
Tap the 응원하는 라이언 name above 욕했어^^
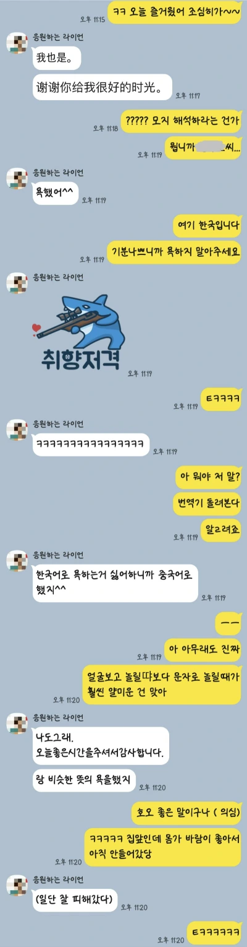click(60, 172)
